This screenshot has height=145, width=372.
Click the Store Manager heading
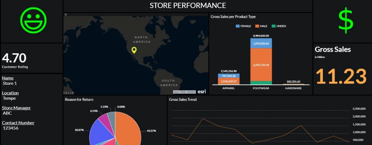click(x=16, y=108)
